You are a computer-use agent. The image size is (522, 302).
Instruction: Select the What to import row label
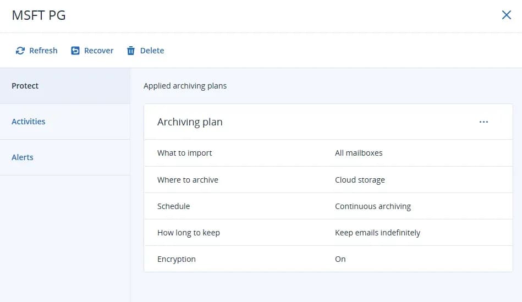tap(184, 153)
